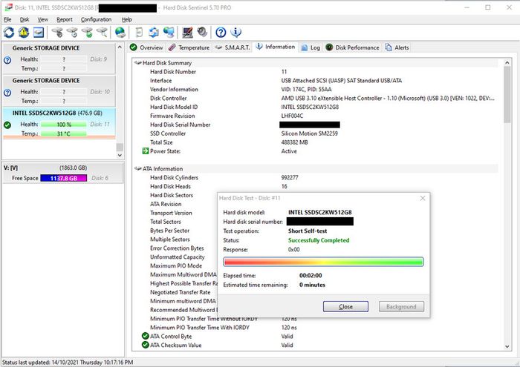
Task: Click the disk with clock toolbar icon
Action: (72, 32)
